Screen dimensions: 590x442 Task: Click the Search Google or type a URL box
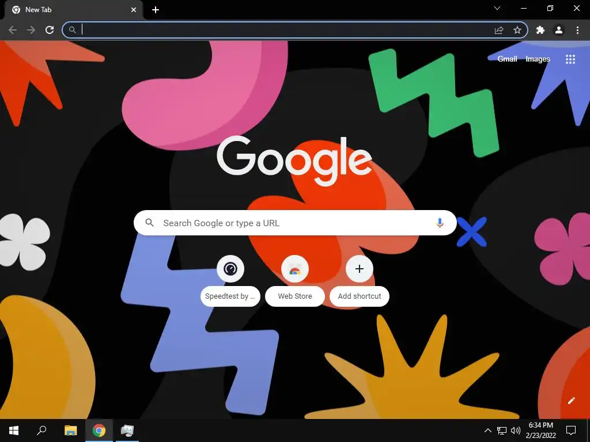[x=295, y=223]
